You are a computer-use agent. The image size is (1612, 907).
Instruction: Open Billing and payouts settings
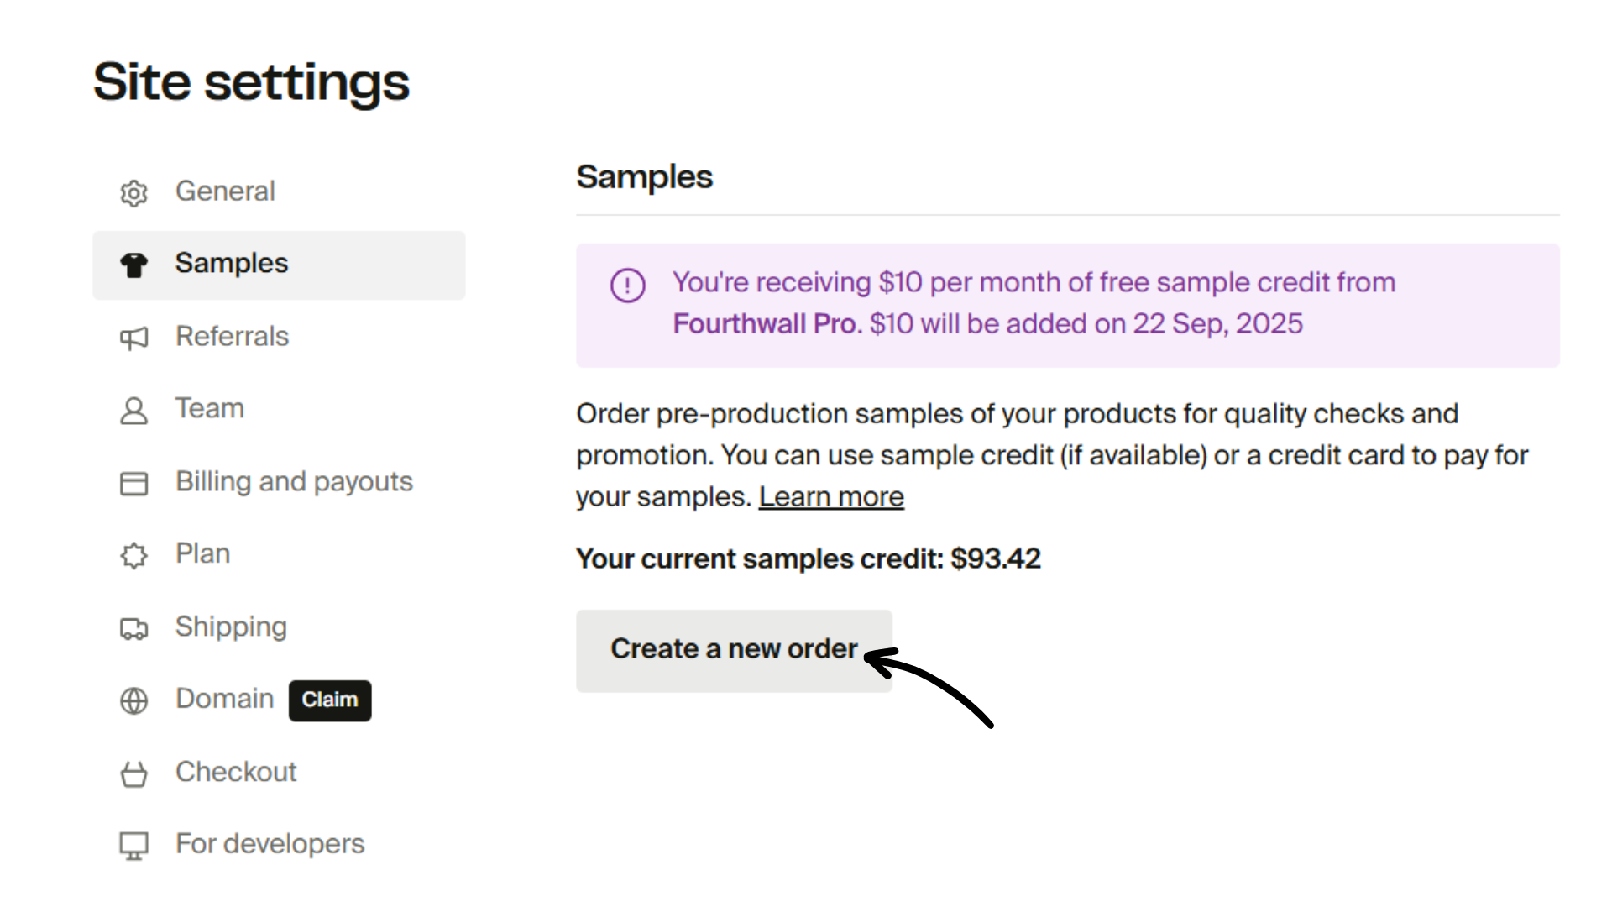294,482
